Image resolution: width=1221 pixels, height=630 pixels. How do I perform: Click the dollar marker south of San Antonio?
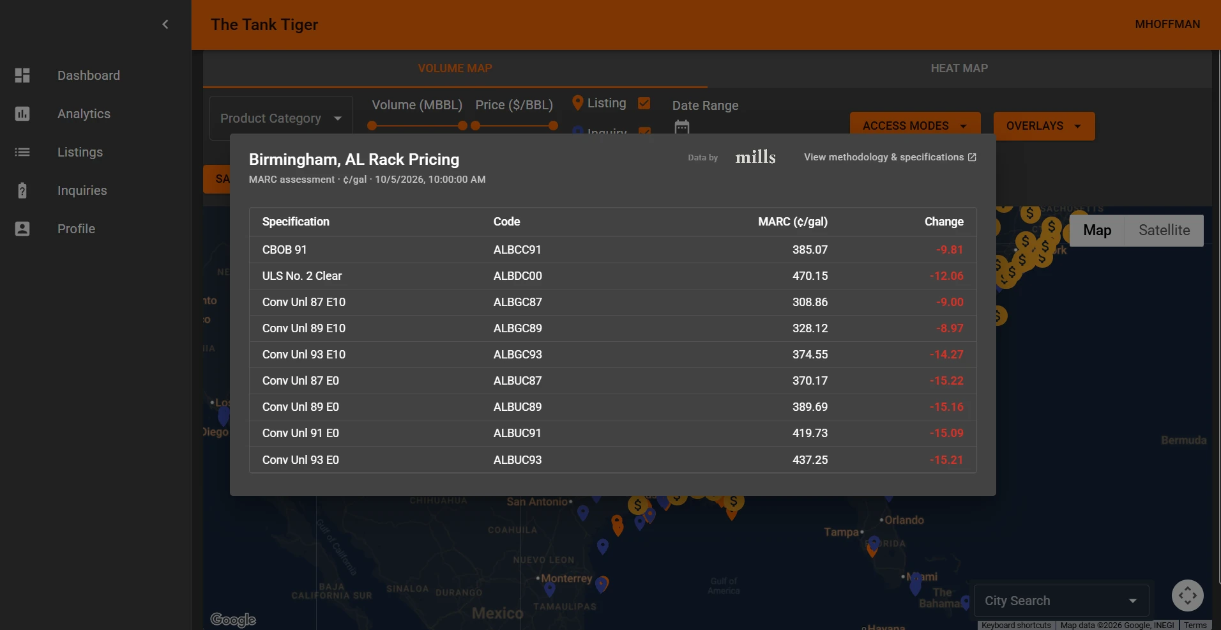click(x=637, y=505)
